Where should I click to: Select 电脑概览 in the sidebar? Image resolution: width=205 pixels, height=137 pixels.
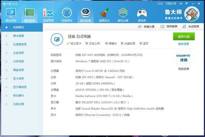click(x=22, y=27)
